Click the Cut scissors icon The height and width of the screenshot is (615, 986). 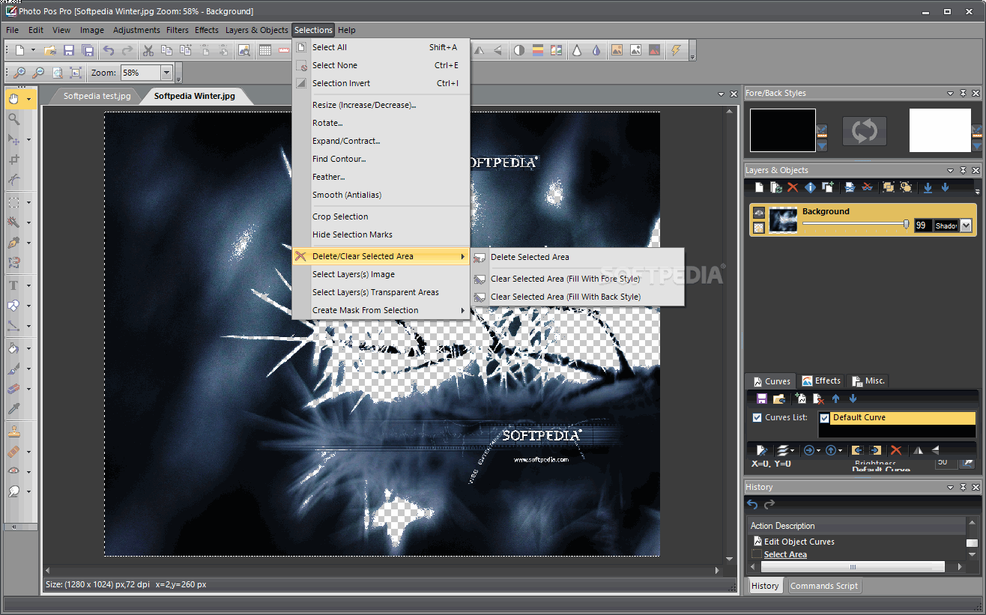148,51
